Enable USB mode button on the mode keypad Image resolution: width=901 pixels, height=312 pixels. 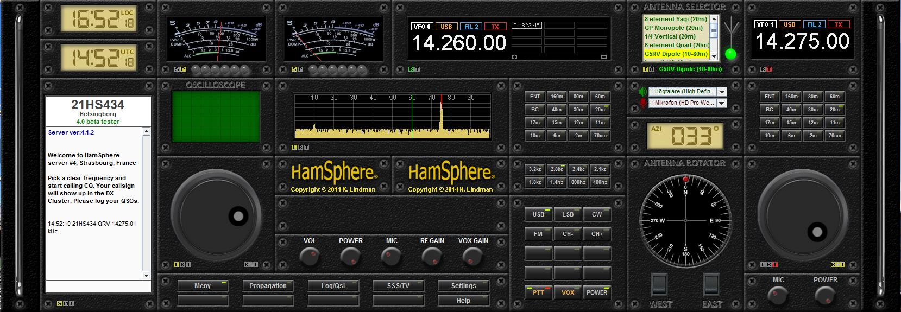538,214
